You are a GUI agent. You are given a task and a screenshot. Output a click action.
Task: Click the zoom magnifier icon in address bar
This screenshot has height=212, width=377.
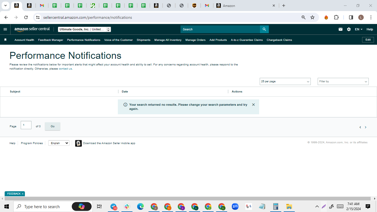point(304,17)
